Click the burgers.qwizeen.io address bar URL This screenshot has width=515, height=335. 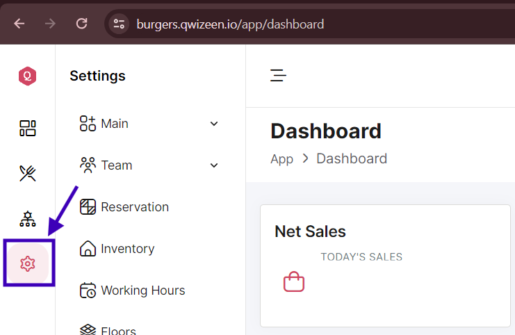point(230,24)
